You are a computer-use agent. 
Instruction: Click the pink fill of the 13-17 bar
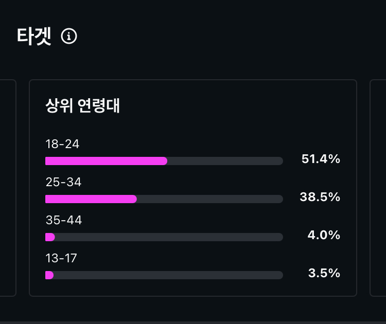pos(49,275)
